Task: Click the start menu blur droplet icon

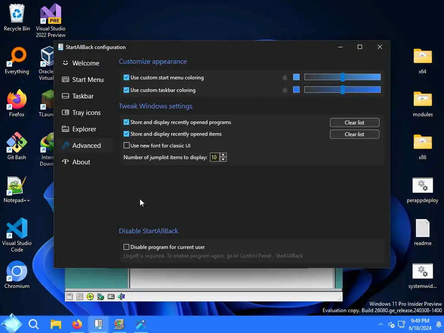Action: coord(285,77)
